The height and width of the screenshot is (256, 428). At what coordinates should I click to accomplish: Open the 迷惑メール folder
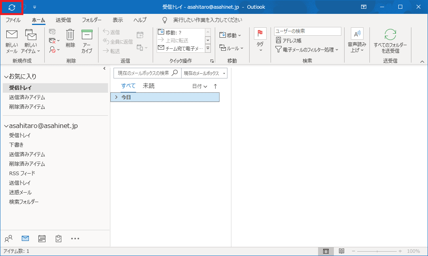point(20,192)
